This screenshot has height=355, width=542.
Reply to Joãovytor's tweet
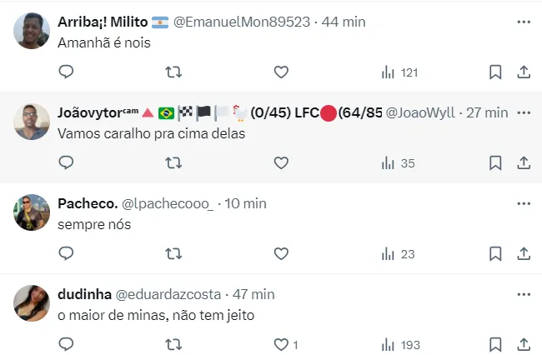[67, 163]
